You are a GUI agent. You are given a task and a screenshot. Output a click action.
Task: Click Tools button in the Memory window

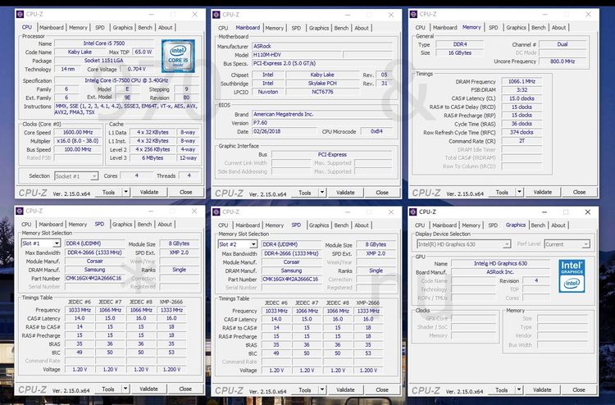(502, 192)
